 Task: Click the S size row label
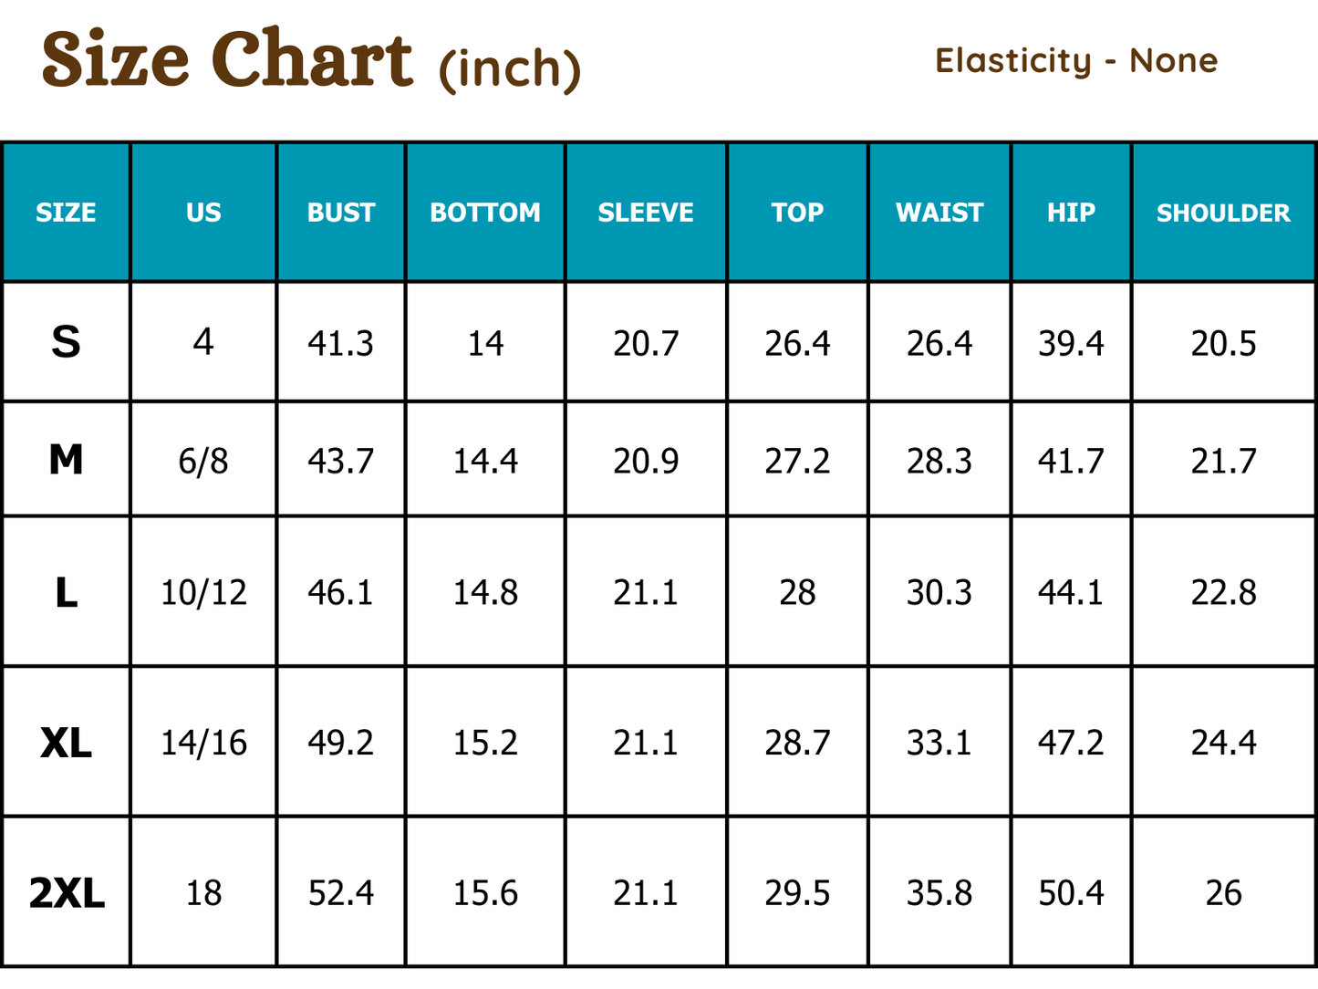[x=66, y=342]
